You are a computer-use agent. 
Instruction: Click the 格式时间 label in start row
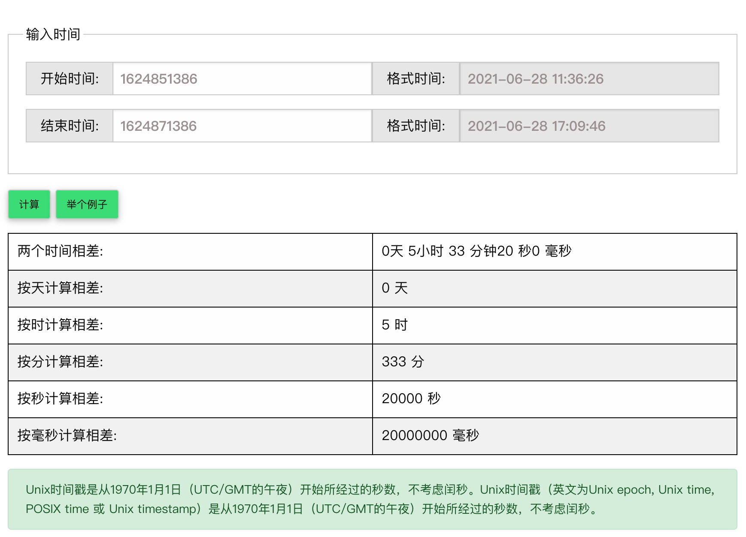tap(416, 78)
